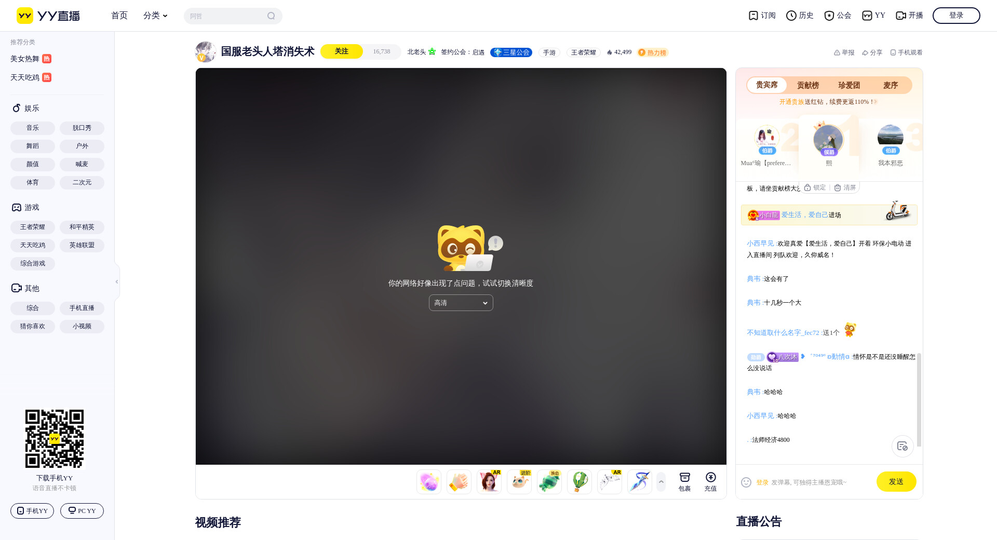Screen dimensions: 997x540
Task: Select the 音乐 category
Action: click(33, 128)
